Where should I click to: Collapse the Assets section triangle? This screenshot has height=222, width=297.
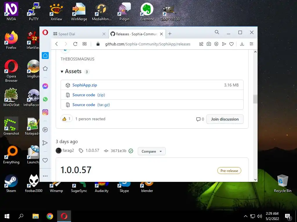pyautogui.click(x=62, y=72)
